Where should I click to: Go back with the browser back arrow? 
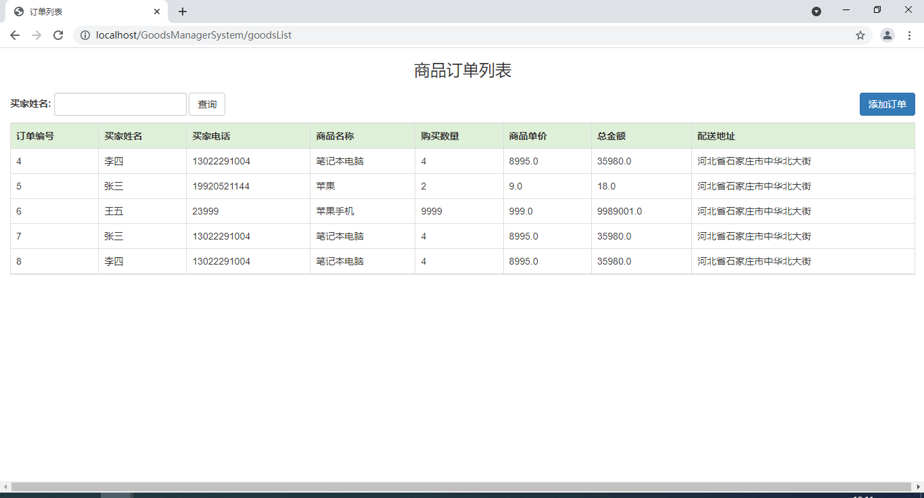(15, 35)
